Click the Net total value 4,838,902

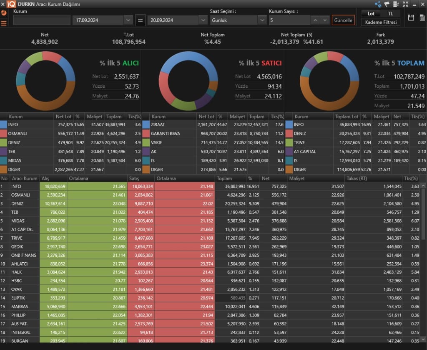(45, 42)
